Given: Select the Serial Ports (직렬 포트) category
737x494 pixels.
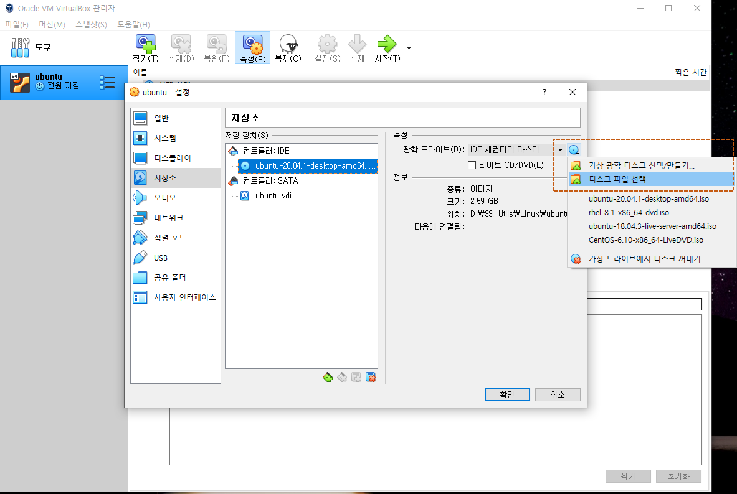Looking at the screenshot, I should (176, 238).
